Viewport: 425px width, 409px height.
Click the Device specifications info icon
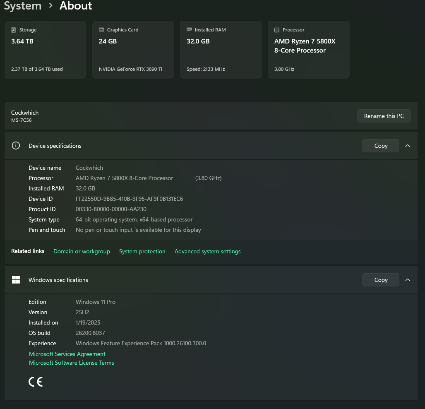click(x=16, y=146)
